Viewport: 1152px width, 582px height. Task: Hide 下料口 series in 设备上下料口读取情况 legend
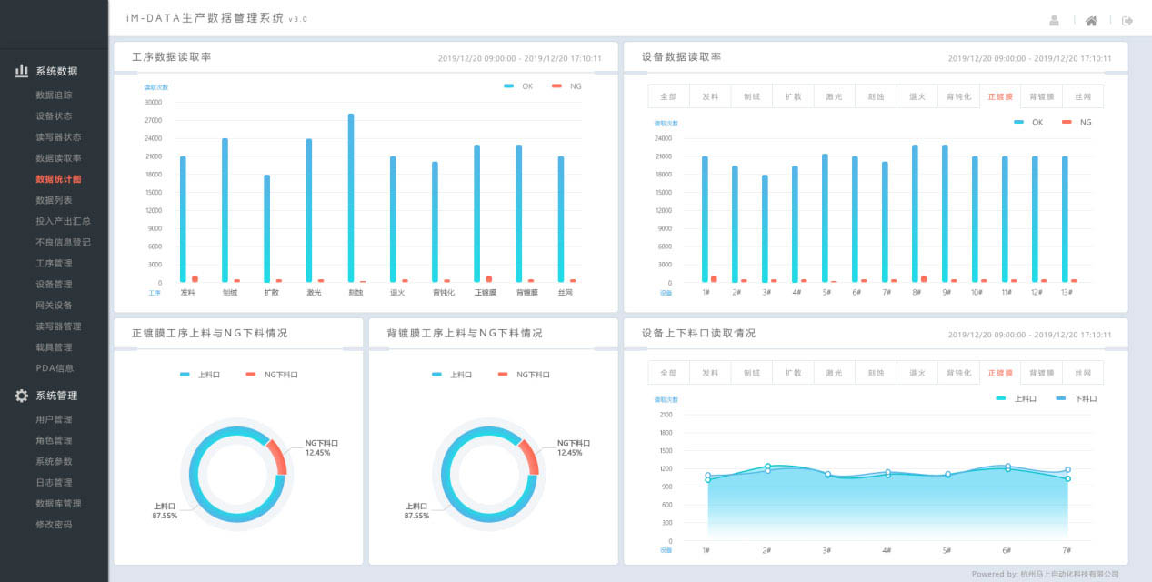(1076, 398)
